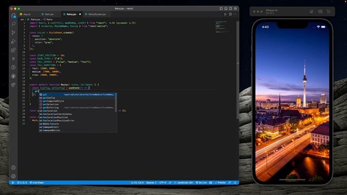This screenshot has height=195, width=347.
Task: Choose WebGLTexture suggestion in autocomplete
Action: click(77, 124)
